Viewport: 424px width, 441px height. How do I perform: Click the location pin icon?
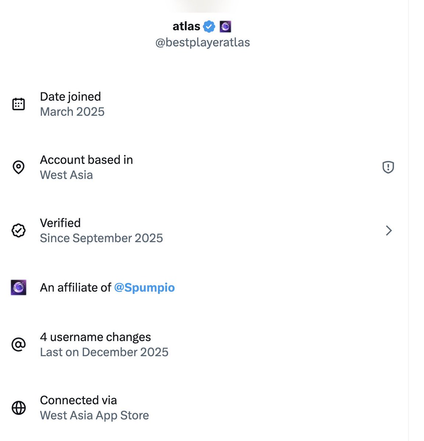[x=18, y=167]
